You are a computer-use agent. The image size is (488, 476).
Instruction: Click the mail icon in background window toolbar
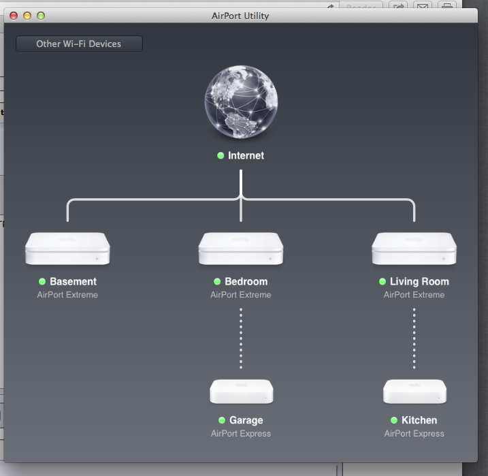pyautogui.click(x=423, y=5)
